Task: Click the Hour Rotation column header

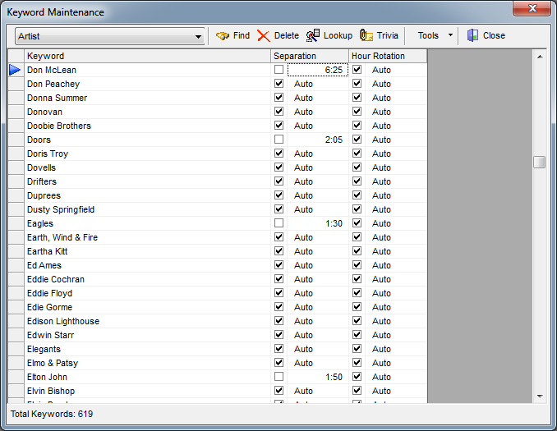Action: point(388,56)
